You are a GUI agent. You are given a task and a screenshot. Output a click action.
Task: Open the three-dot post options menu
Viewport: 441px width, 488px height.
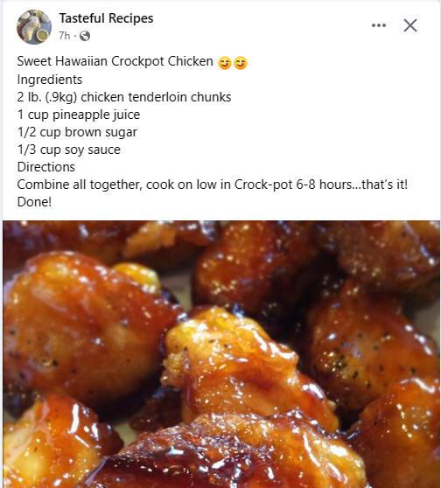(x=379, y=25)
